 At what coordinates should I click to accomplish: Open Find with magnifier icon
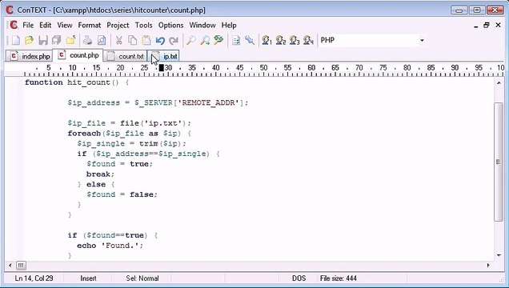tap(190, 40)
